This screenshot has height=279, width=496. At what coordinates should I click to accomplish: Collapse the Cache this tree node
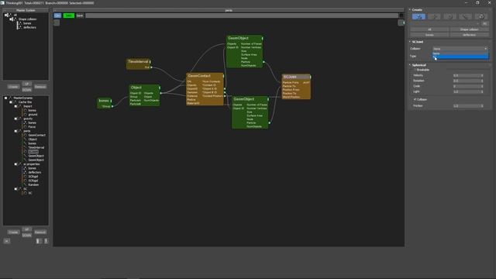click(11, 102)
